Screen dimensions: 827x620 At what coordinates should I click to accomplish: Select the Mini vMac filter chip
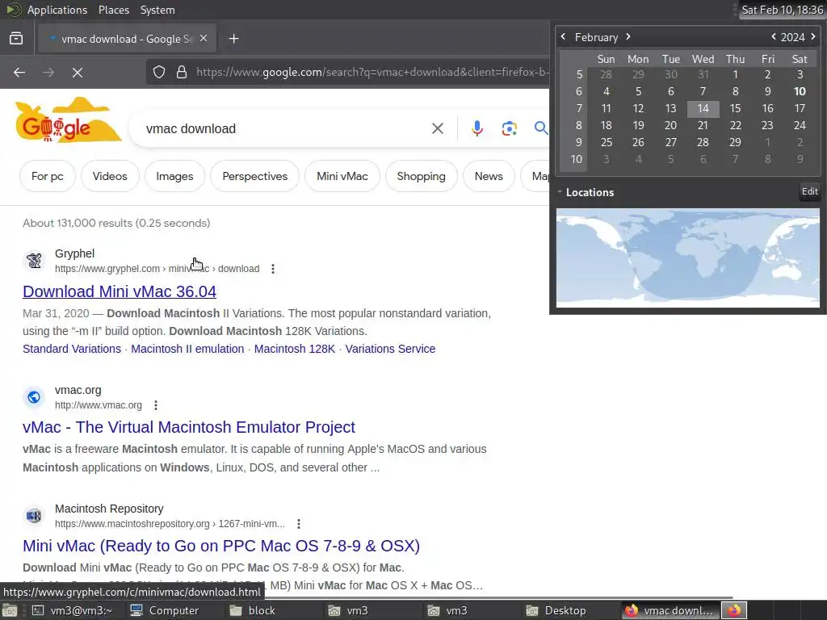[x=342, y=176]
